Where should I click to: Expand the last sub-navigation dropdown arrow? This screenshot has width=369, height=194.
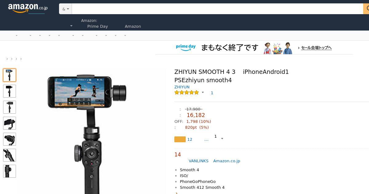click(x=125, y=35)
